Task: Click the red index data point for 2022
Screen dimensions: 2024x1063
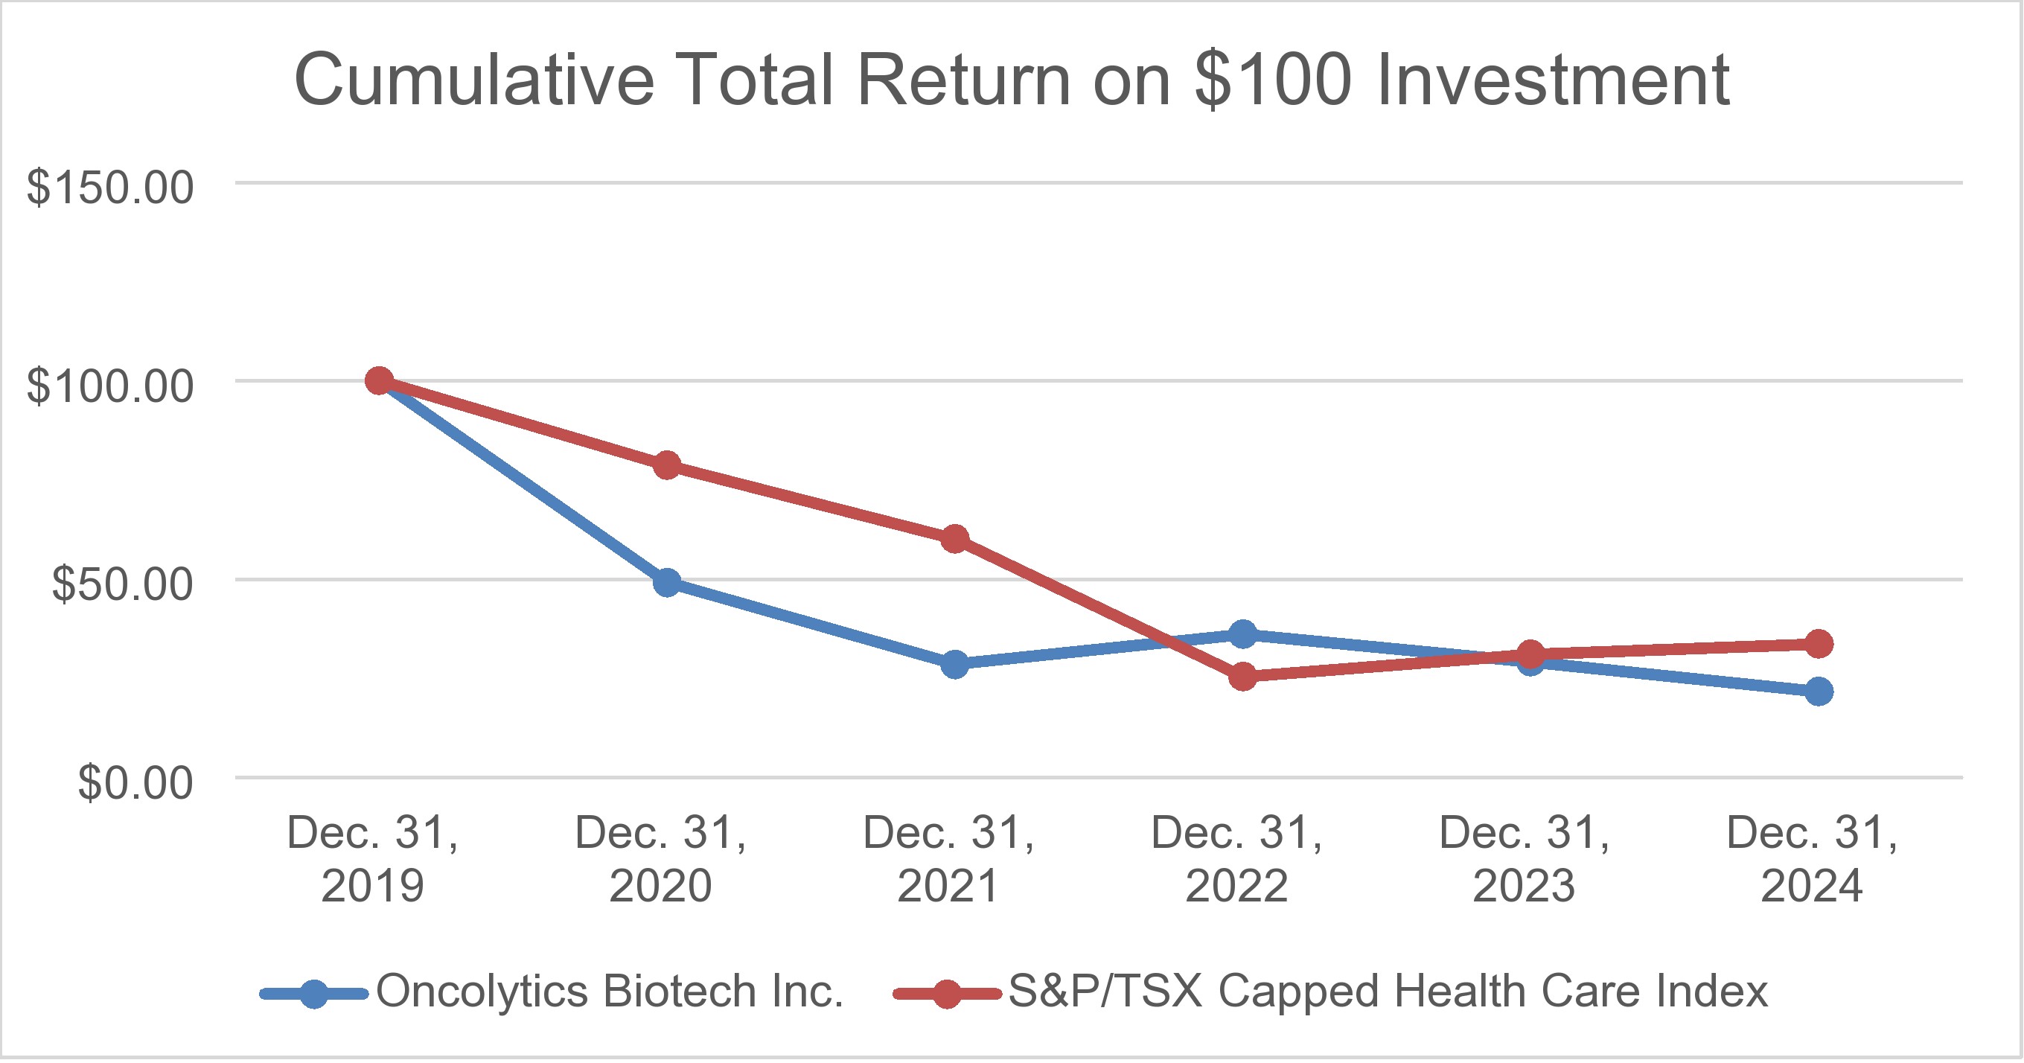Action: [x=1243, y=677]
